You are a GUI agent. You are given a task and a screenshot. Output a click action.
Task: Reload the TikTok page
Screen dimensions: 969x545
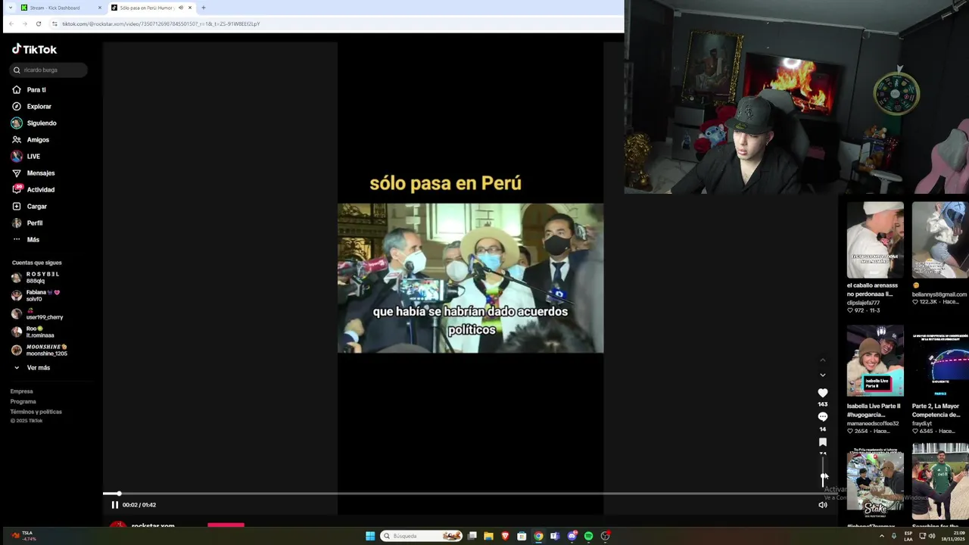click(39, 23)
